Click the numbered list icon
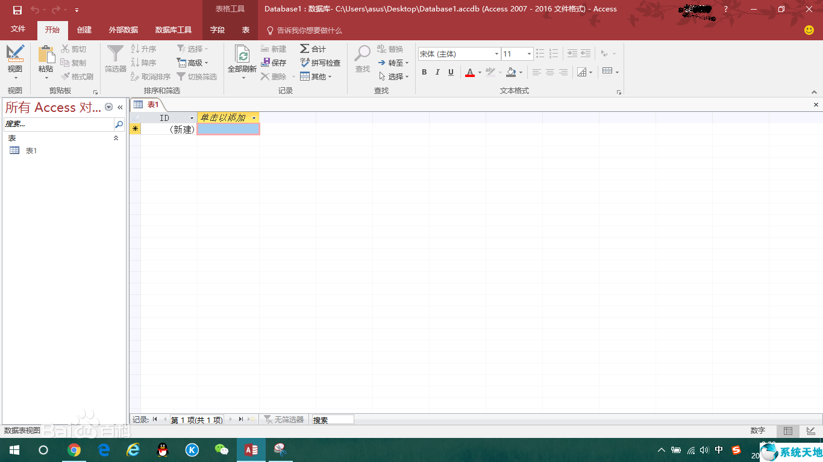The height and width of the screenshot is (462, 823). tap(554, 54)
